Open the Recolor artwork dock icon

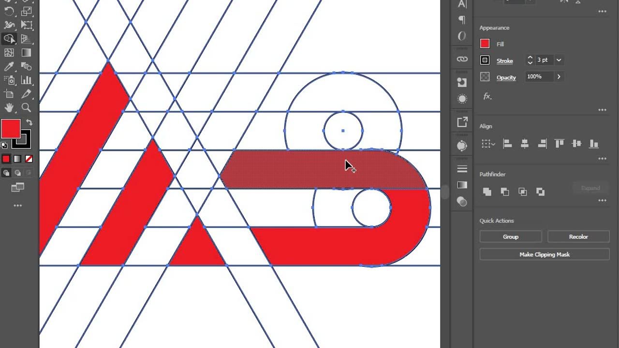tap(462, 145)
